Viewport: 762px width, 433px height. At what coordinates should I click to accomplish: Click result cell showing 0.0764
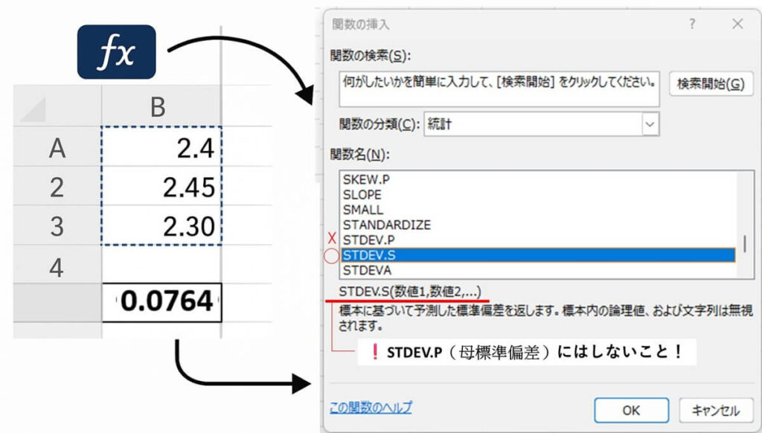click(161, 302)
